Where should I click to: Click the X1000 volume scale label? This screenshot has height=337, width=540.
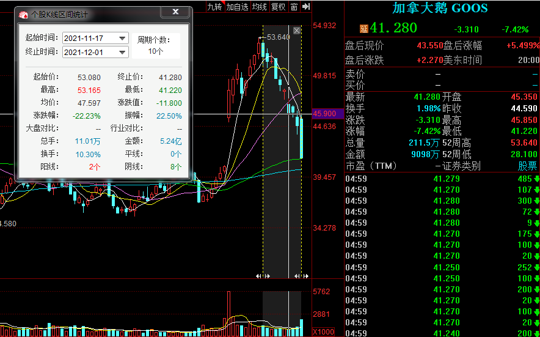click(x=323, y=331)
